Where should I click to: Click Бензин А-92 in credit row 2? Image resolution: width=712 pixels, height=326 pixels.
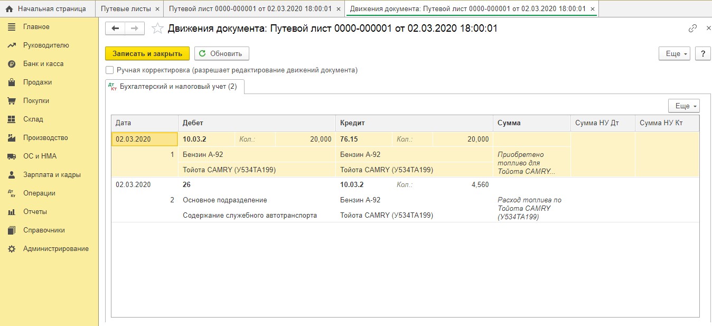(360, 200)
